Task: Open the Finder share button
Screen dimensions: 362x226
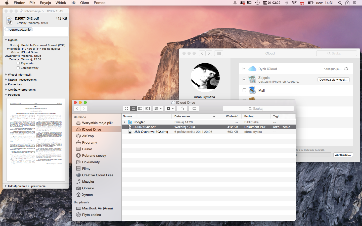Action: pyautogui.click(x=182, y=108)
